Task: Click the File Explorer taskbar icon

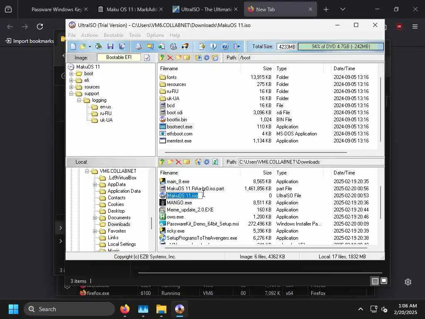Action: point(161,309)
